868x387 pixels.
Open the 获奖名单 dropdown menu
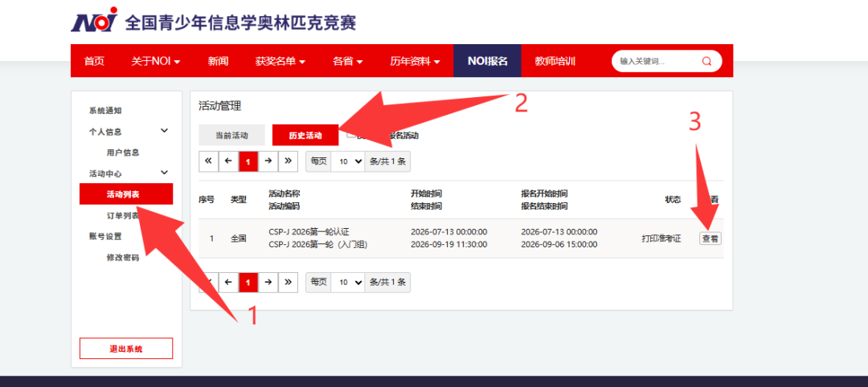click(x=280, y=61)
